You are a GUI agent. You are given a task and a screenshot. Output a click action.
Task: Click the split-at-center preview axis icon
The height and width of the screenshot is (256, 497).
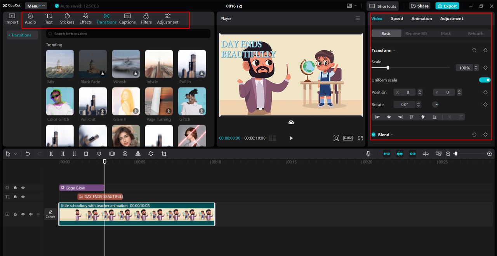(426, 154)
